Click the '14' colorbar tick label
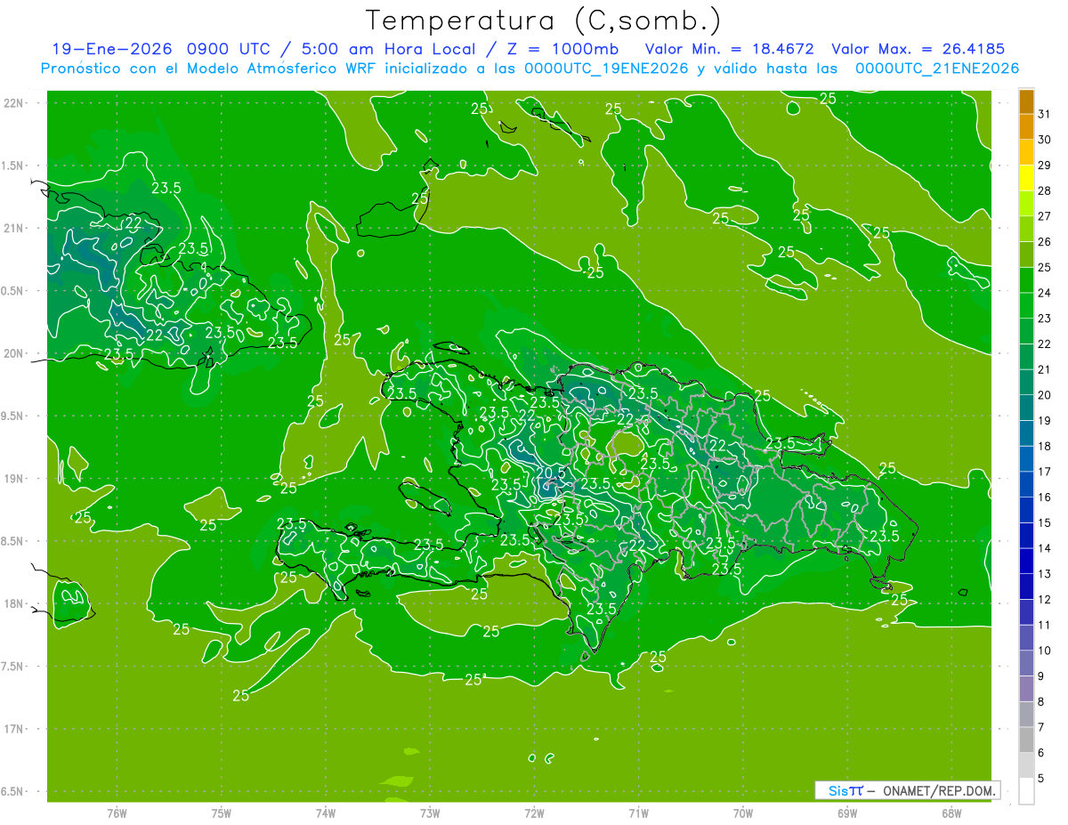Viewport: 1068px width, 825px height. coord(1044,548)
